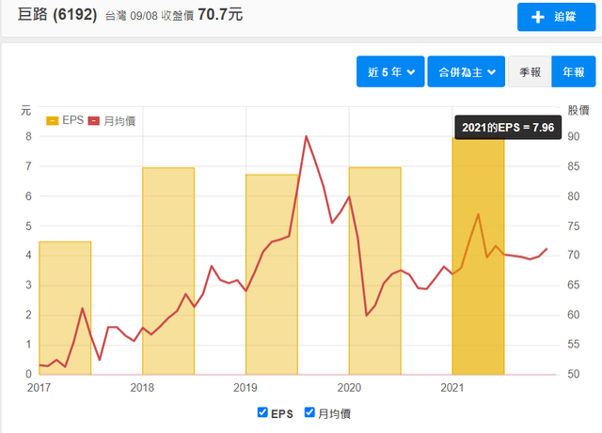Image resolution: width=602 pixels, height=433 pixels.
Task: Click the stock name 巨路 (6192)
Action: click(57, 15)
